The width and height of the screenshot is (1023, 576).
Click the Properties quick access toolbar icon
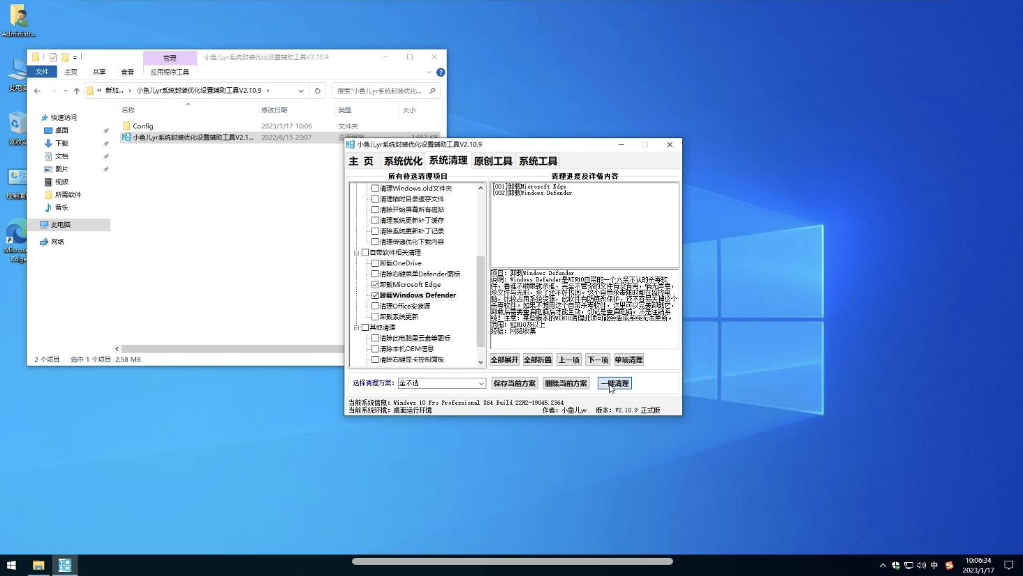coord(53,57)
